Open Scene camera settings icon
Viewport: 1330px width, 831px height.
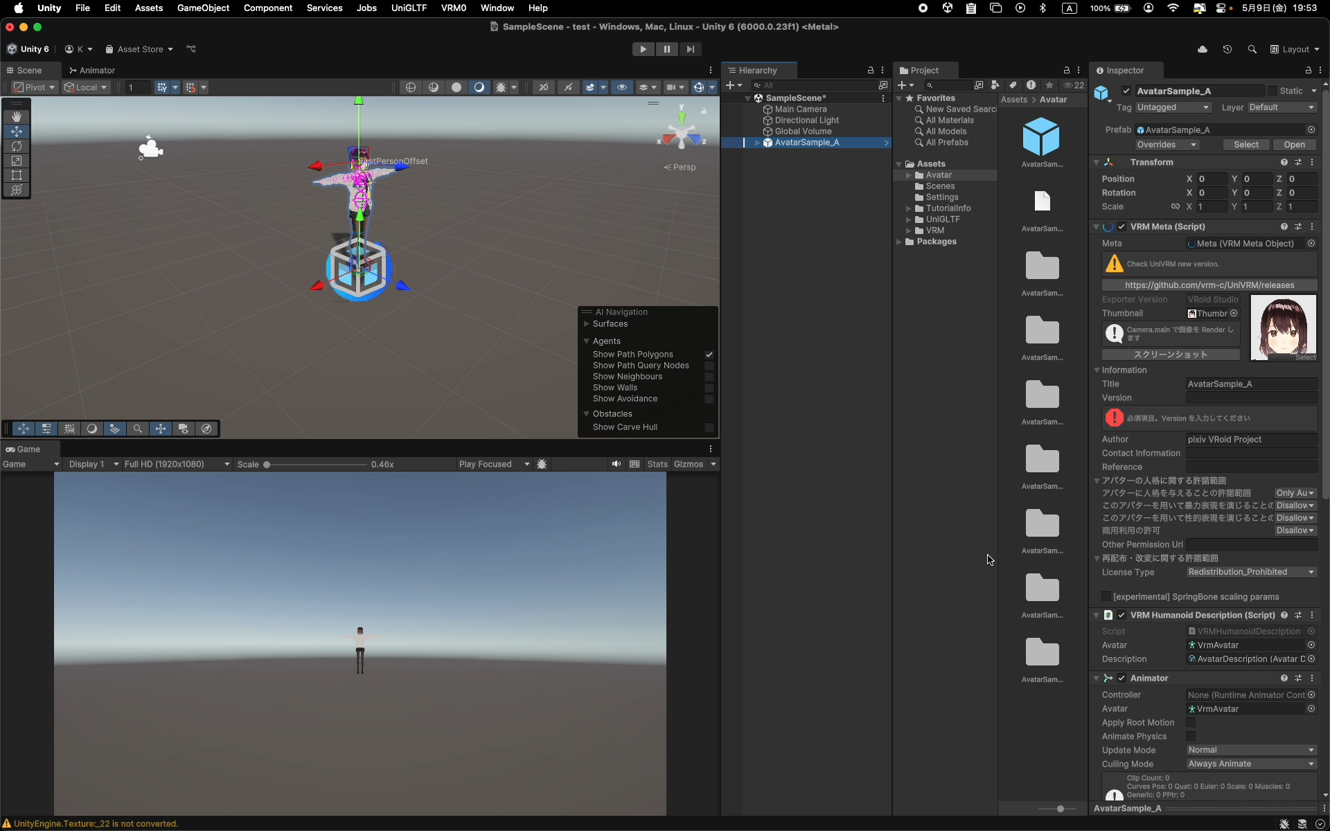[x=671, y=87]
